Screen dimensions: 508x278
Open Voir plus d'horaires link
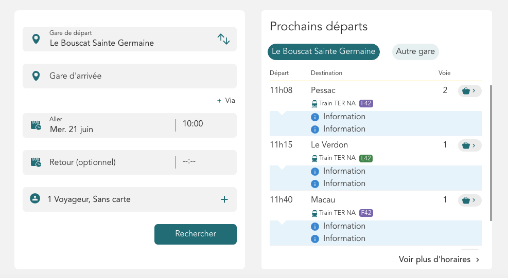pyautogui.click(x=439, y=260)
